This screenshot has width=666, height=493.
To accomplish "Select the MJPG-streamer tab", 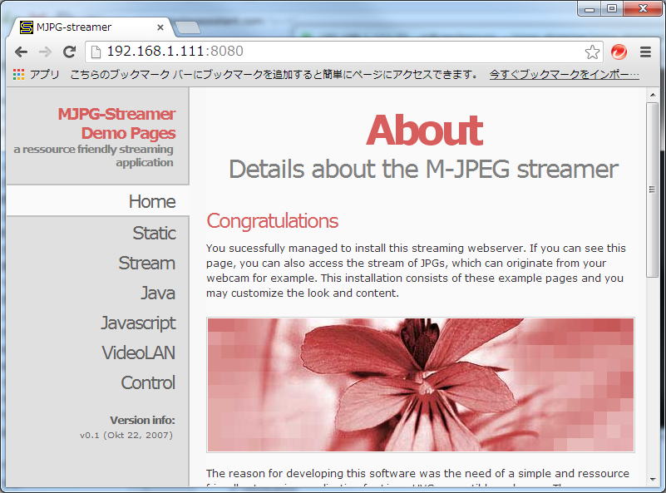I will point(83,27).
